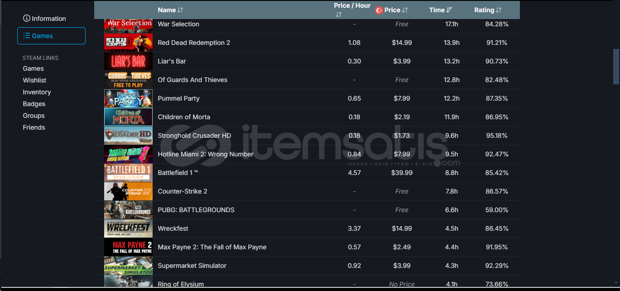This screenshot has height=291, width=620.
Task: Click the 59.00% rating of PUBG
Action: pyautogui.click(x=497, y=210)
